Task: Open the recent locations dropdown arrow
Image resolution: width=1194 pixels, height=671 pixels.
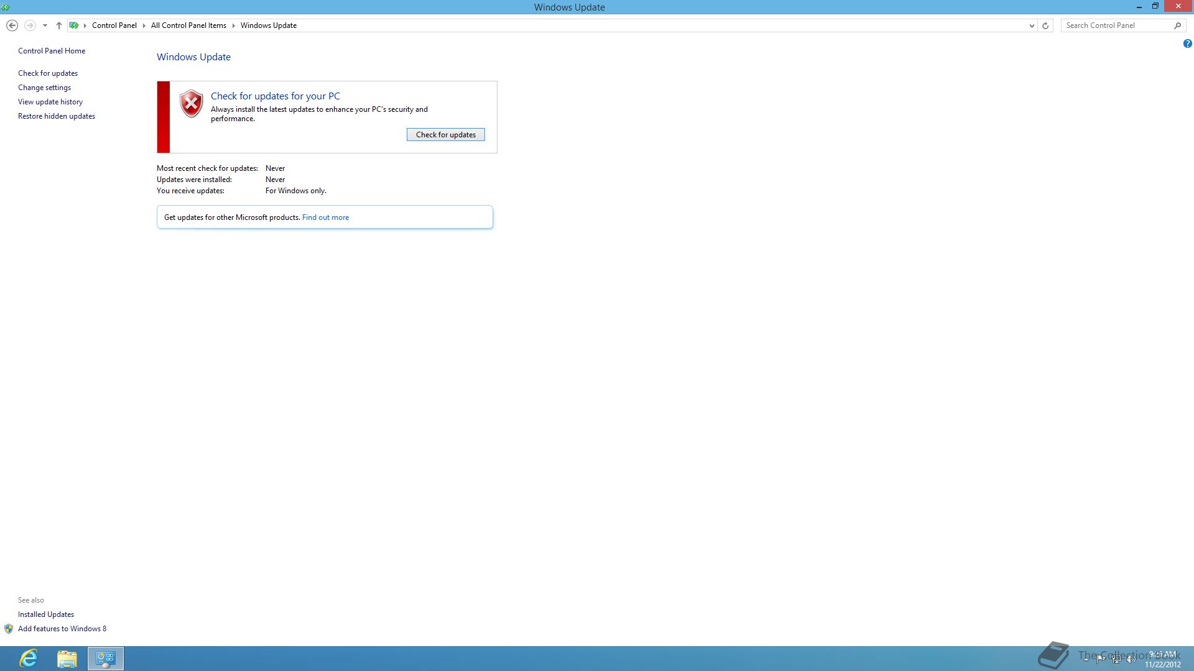Action: coord(45,25)
